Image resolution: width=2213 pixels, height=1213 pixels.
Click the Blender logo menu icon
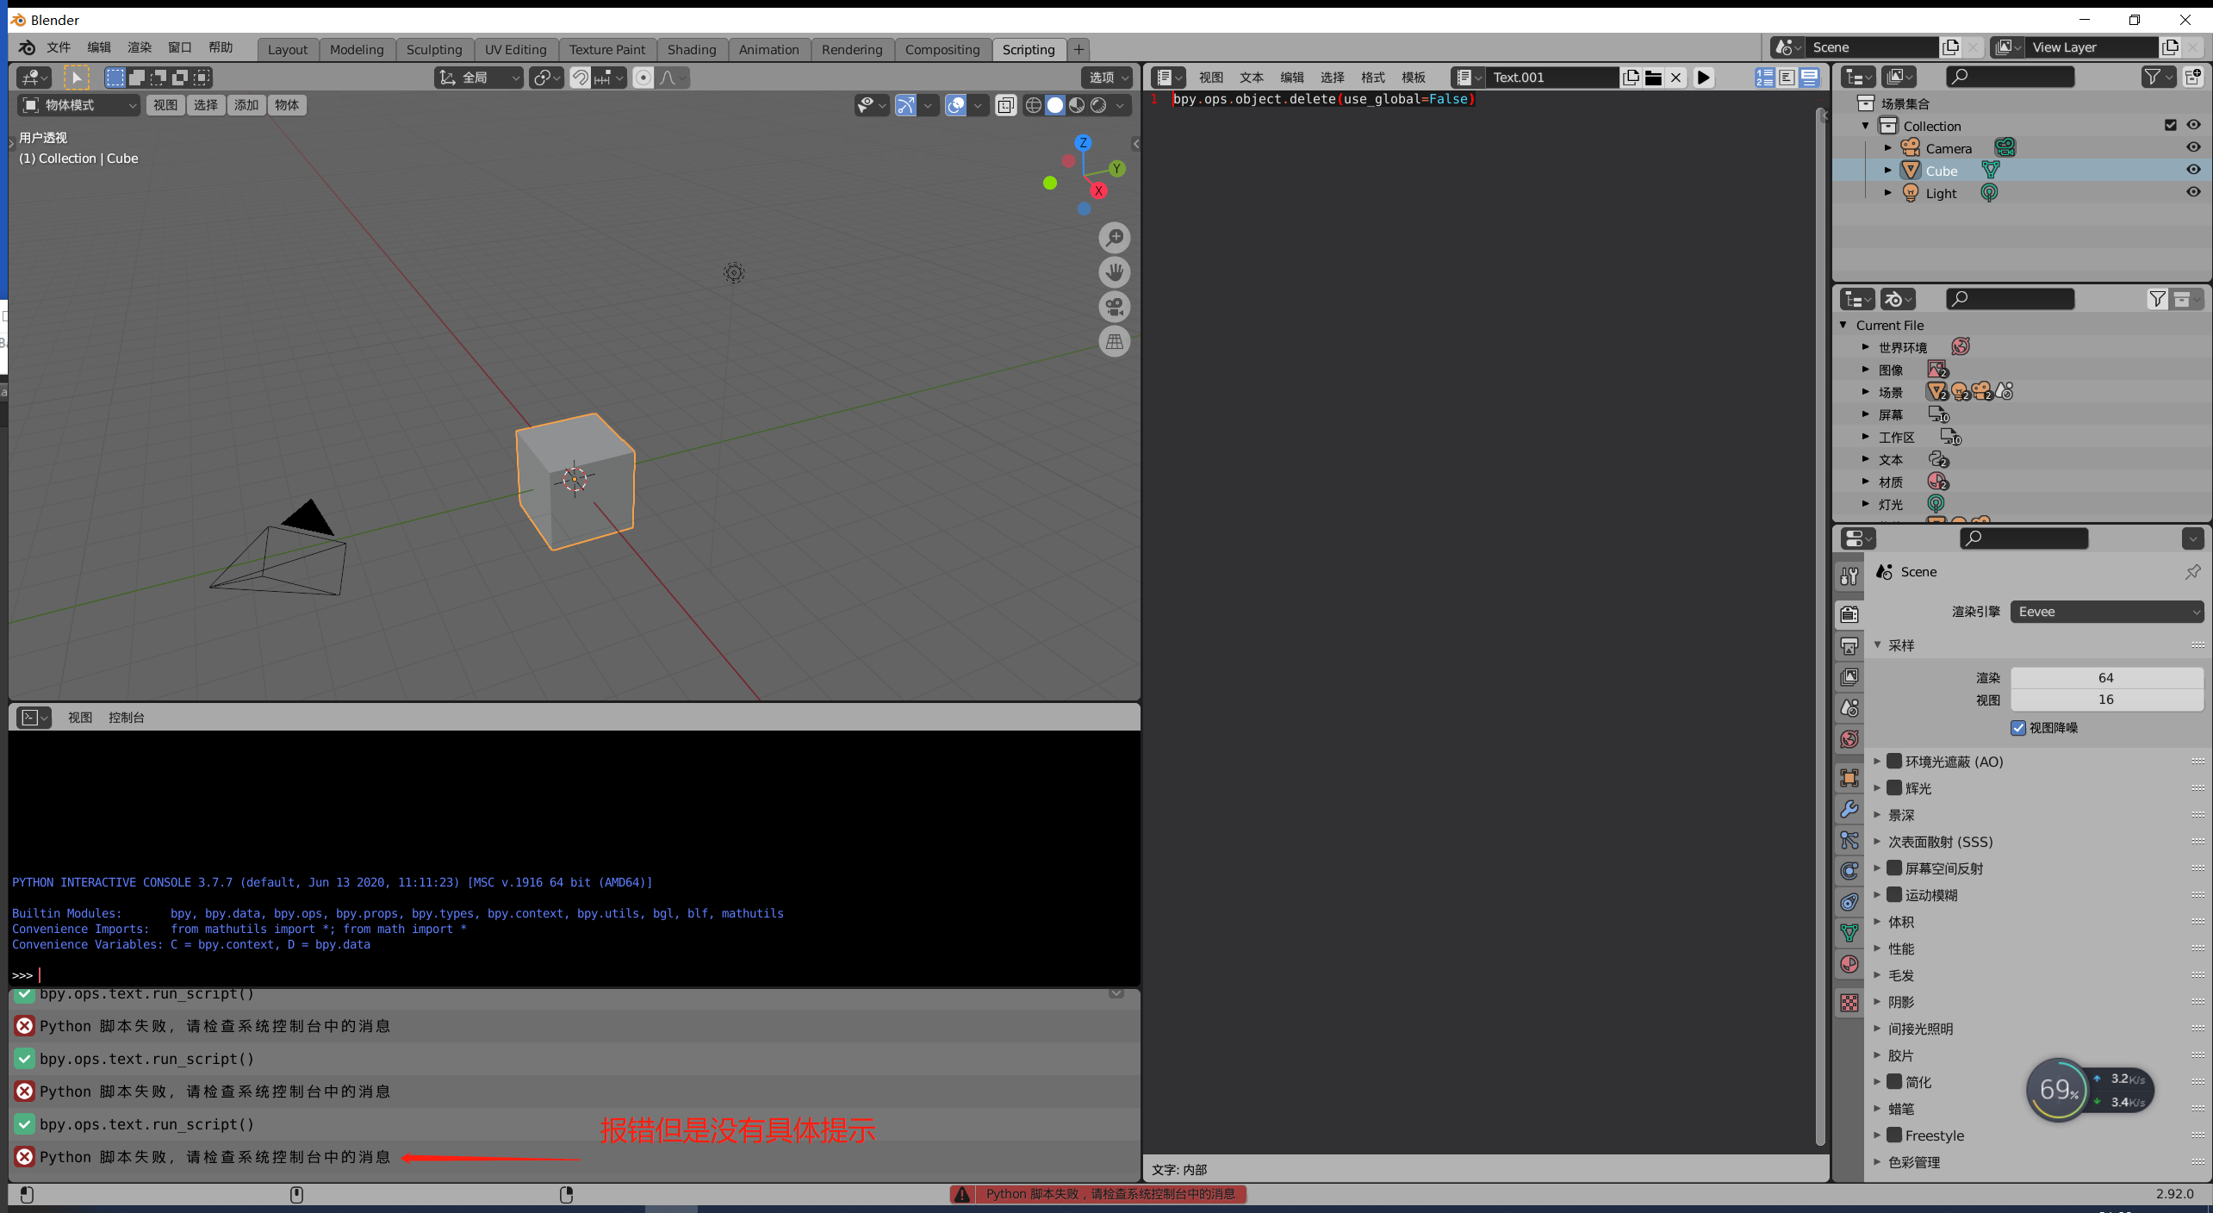click(x=27, y=47)
